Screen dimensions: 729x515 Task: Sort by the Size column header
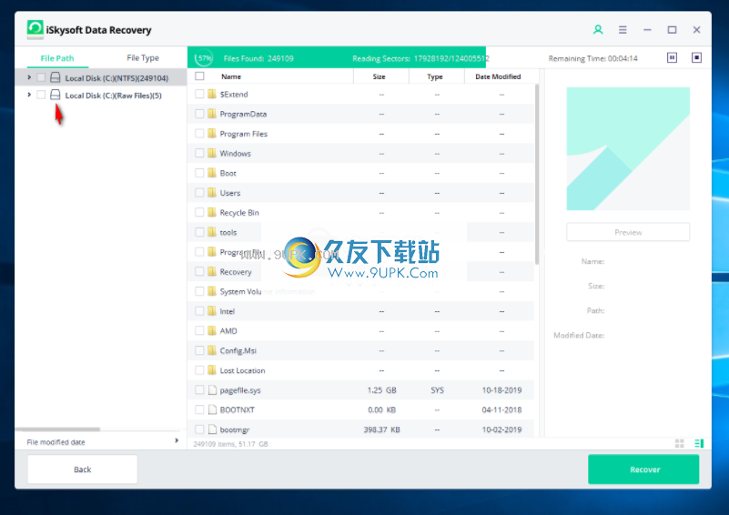[x=379, y=76]
